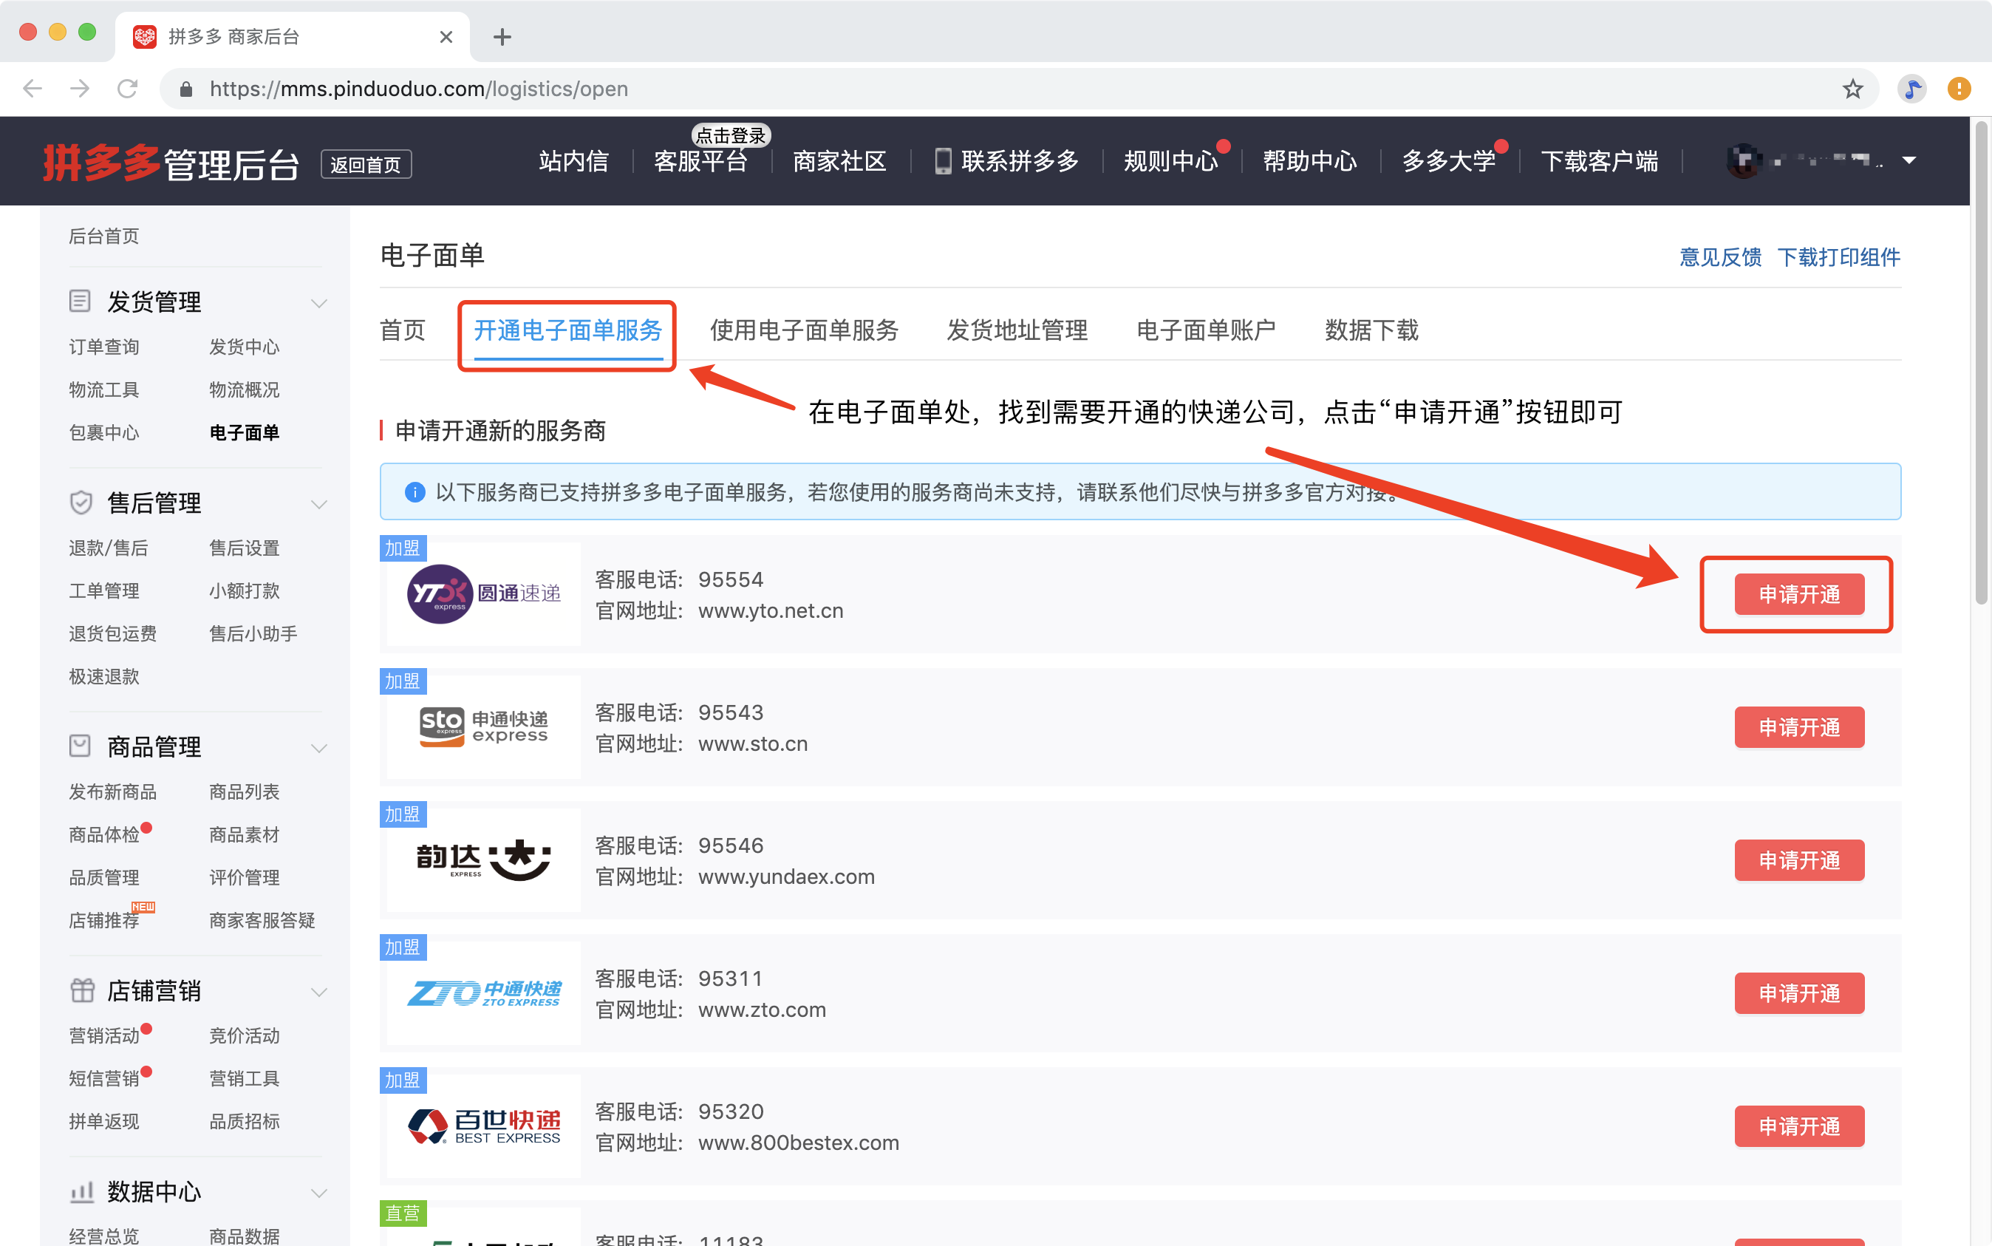Switch to 电子面单账户 tab
Screen dimensions: 1992x1246
click(1206, 330)
